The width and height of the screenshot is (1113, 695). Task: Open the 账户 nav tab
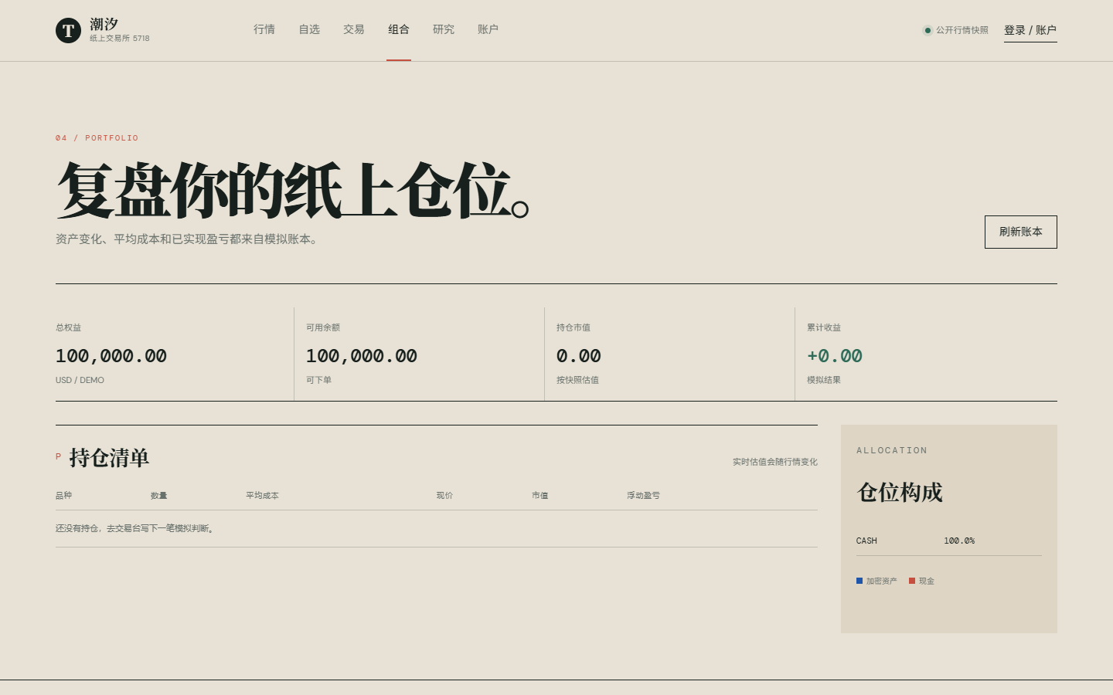[488, 29]
